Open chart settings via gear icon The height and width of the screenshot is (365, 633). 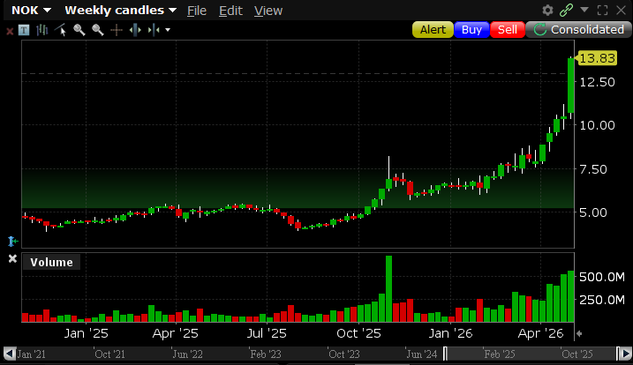(x=547, y=10)
